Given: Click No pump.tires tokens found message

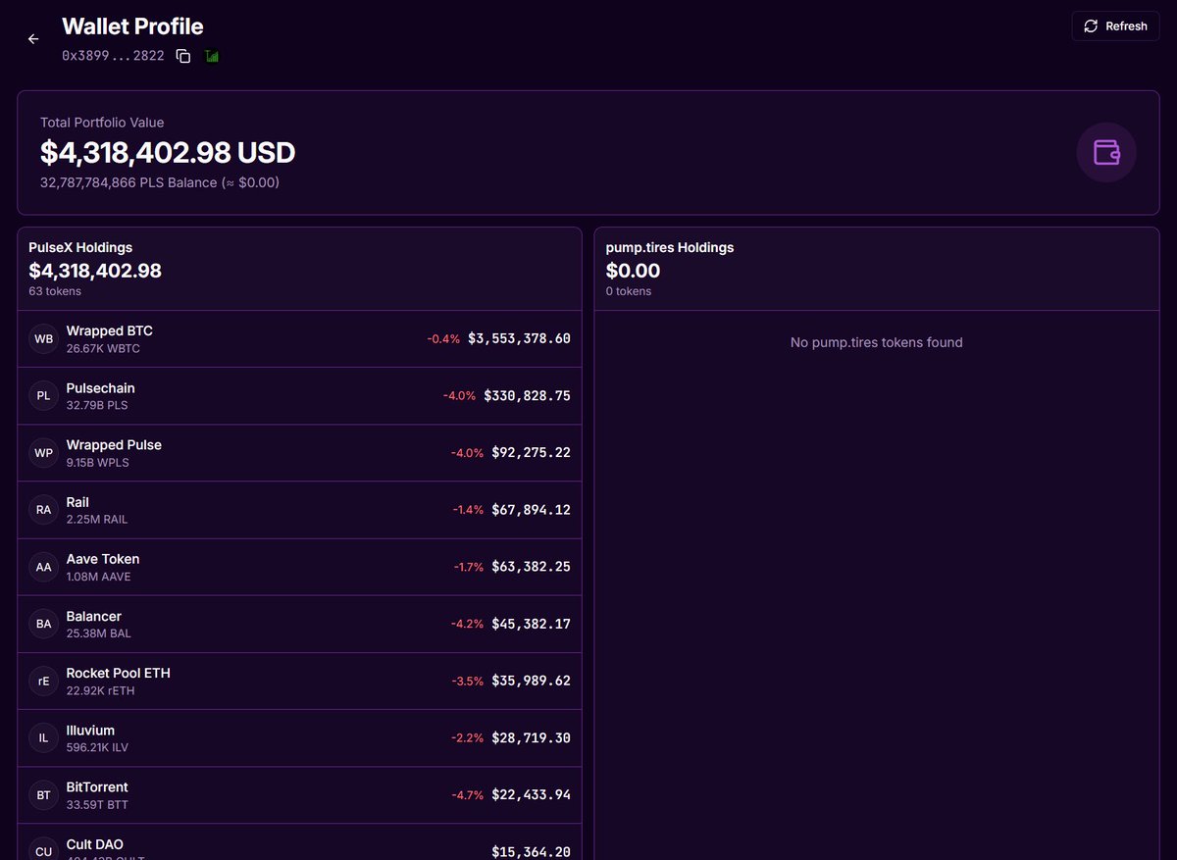Looking at the screenshot, I should 877,342.
